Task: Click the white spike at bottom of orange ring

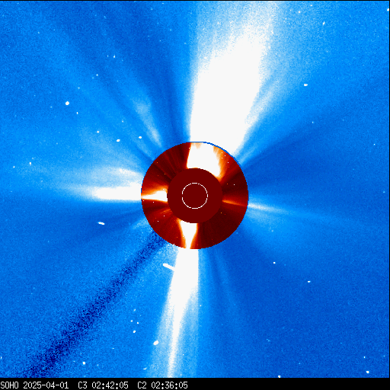Action: coord(188,235)
